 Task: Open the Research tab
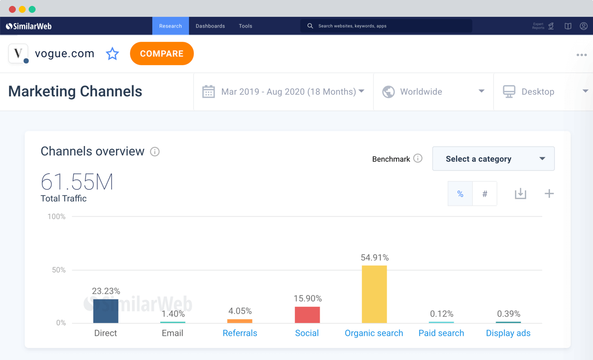(170, 26)
